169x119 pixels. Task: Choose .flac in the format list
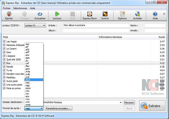[34, 66]
